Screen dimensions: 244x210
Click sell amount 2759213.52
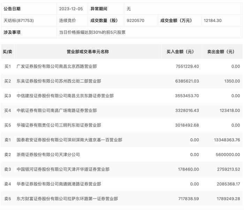pos(229,169)
